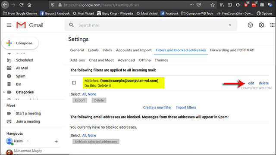
Task: Open the All Mail folder
Action: point(22,68)
